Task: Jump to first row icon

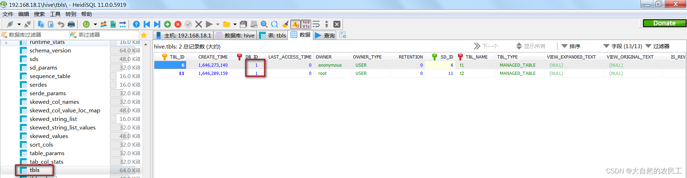Action: coord(147,24)
